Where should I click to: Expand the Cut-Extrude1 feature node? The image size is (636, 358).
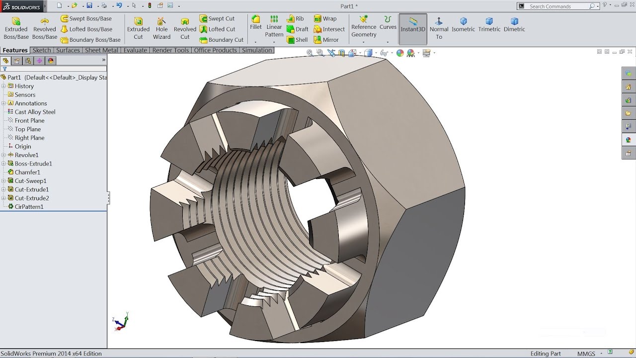pyautogui.click(x=3, y=189)
